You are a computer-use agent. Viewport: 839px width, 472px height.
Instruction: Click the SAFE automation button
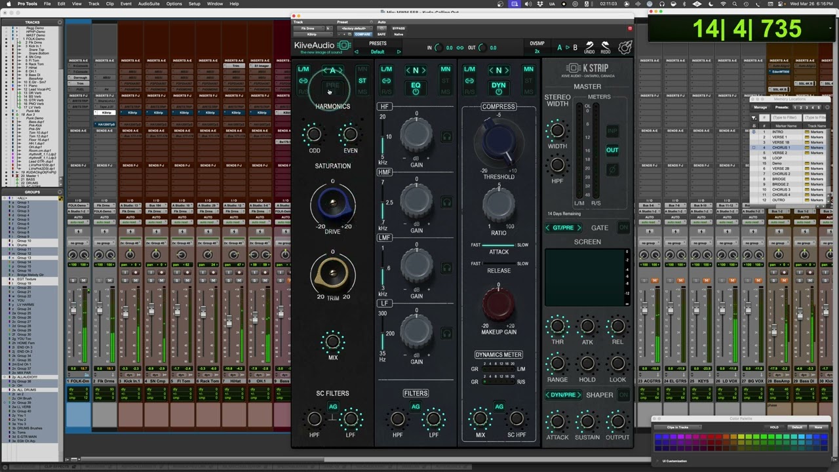pyautogui.click(x=381, y=34)
